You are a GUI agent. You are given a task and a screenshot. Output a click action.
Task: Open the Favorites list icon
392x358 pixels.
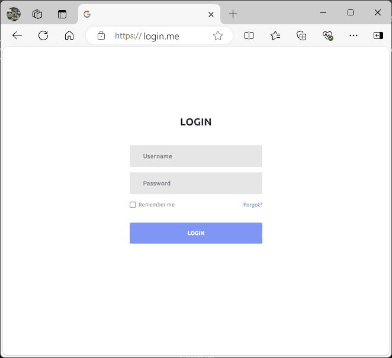(x=275, y=36)
